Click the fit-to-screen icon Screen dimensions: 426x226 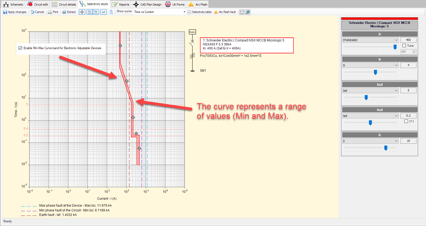point(242,12)
